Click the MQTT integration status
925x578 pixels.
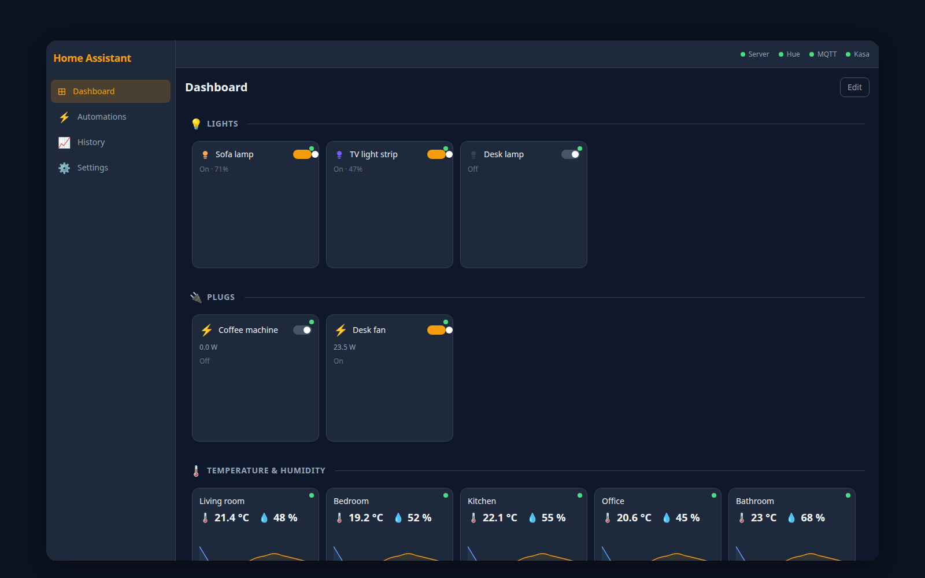click(823, 54)
